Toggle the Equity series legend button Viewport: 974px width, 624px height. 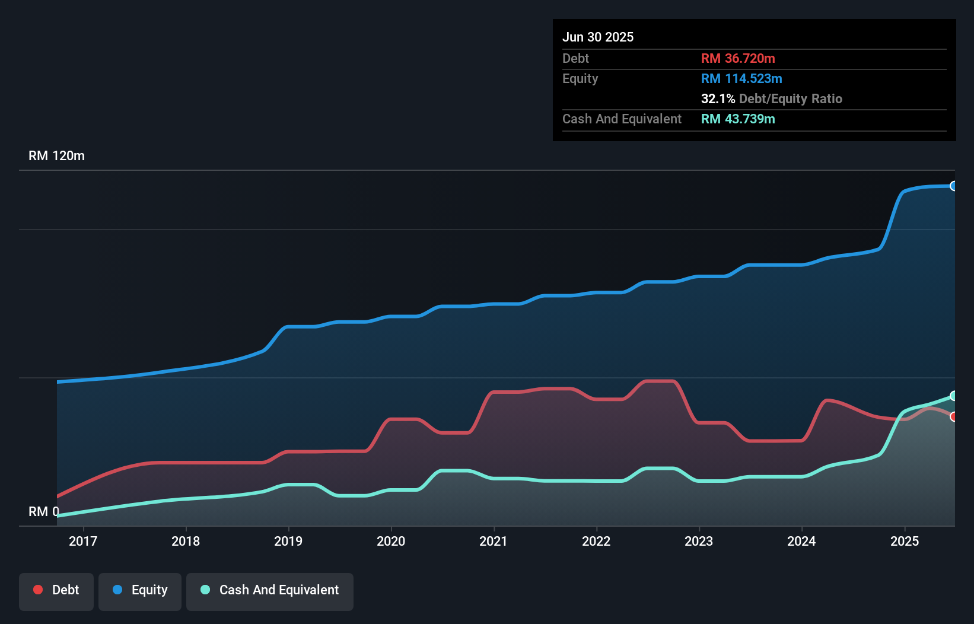[140, 591]
